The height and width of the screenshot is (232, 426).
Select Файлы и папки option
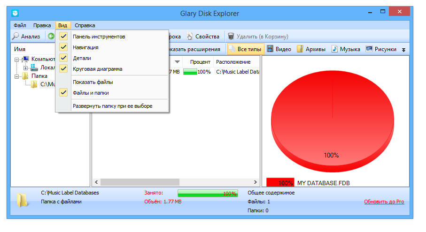pyautogui.click(x=112, y=93)
